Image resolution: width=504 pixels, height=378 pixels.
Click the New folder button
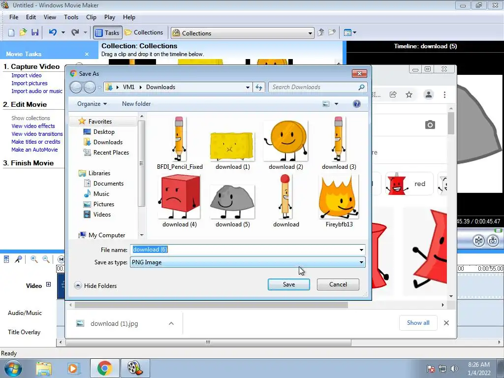(x=136, y=104)
